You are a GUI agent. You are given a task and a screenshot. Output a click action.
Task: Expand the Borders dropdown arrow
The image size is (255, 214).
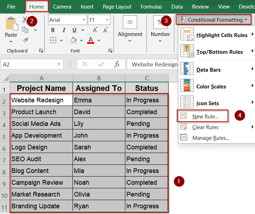(61, 40)
